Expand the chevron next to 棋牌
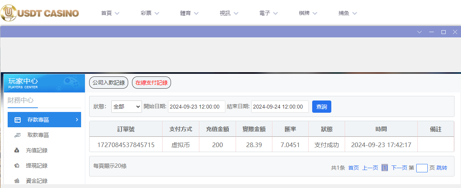Viewport: 461px width, 188px height. 315,13
